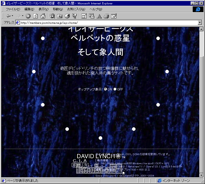
Task: Open the 表示(V) menu
Action: (x=43, y=9)
